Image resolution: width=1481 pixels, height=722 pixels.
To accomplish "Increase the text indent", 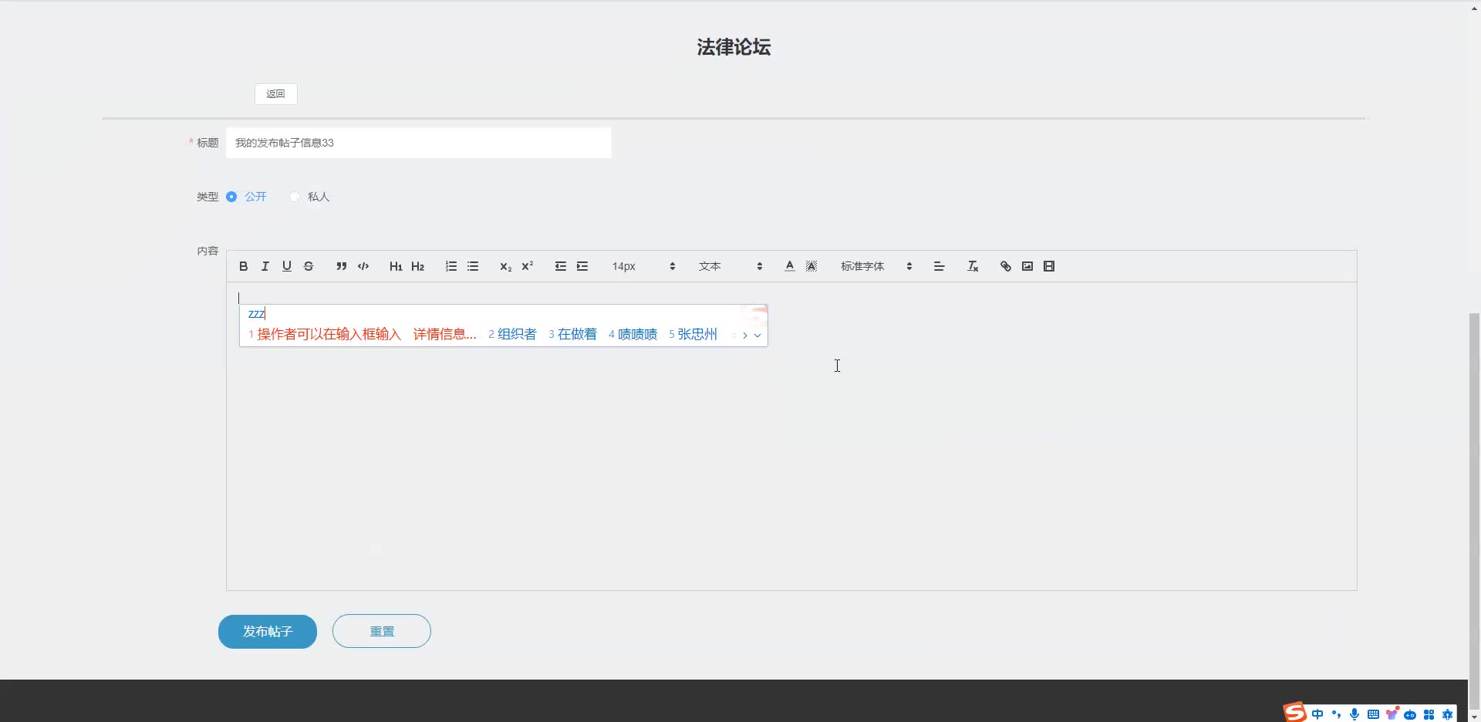I will click(582, 266).
